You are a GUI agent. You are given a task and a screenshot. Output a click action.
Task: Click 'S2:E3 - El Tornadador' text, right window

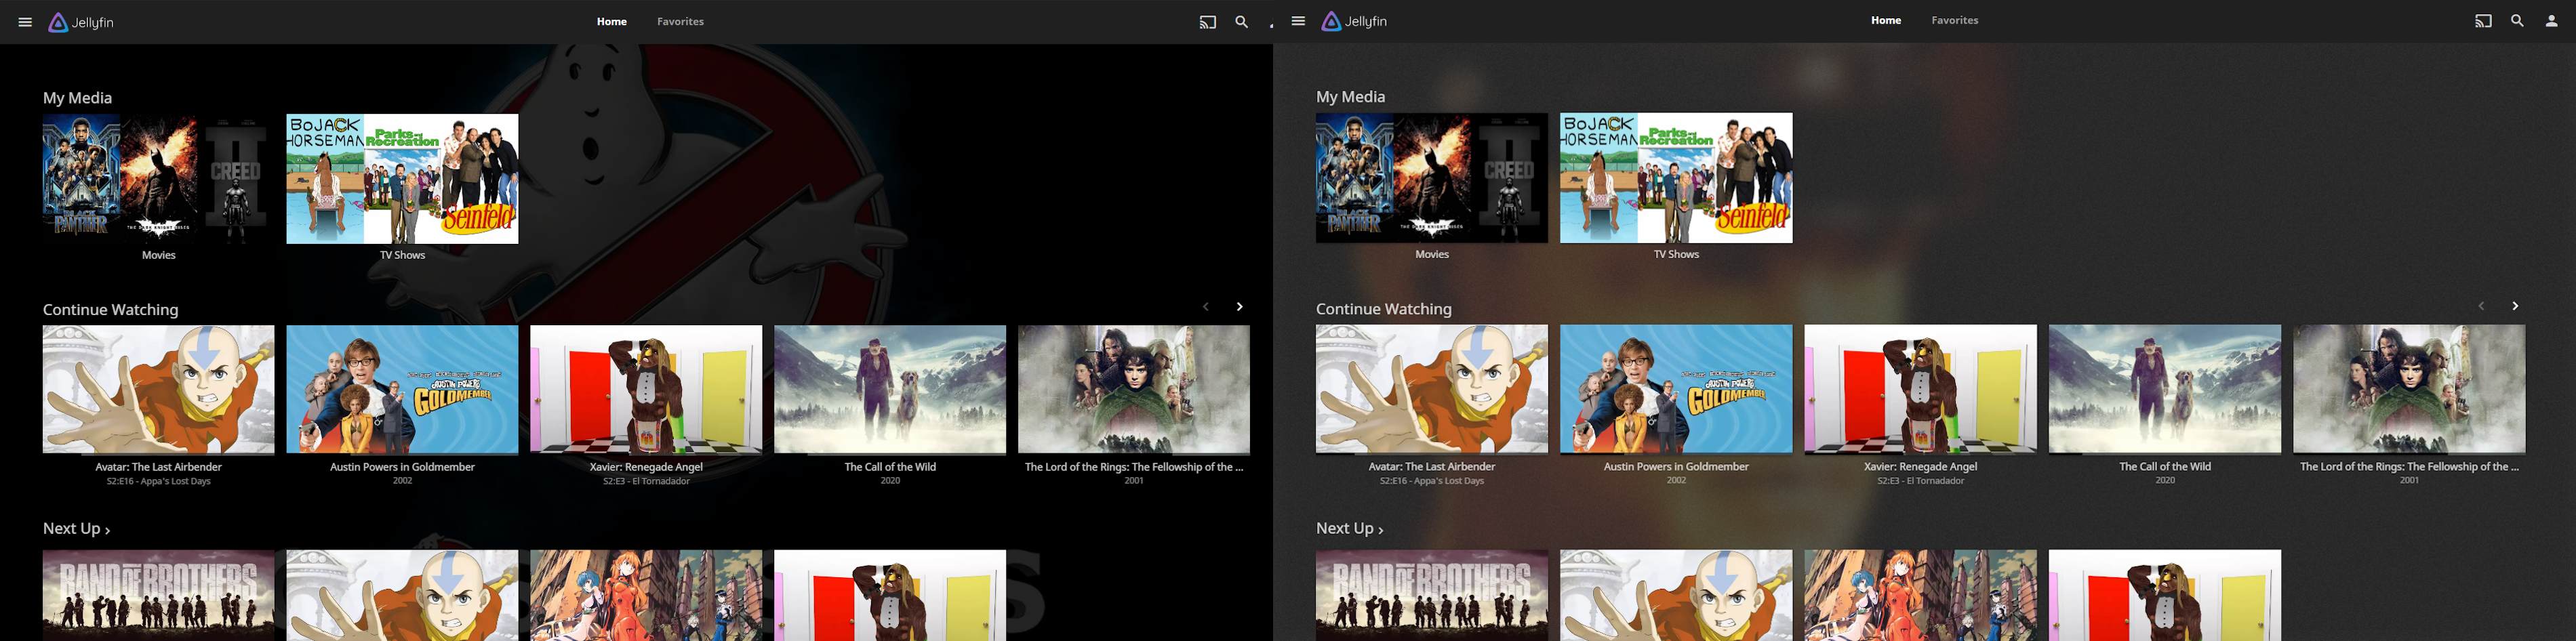(1920, 480)
